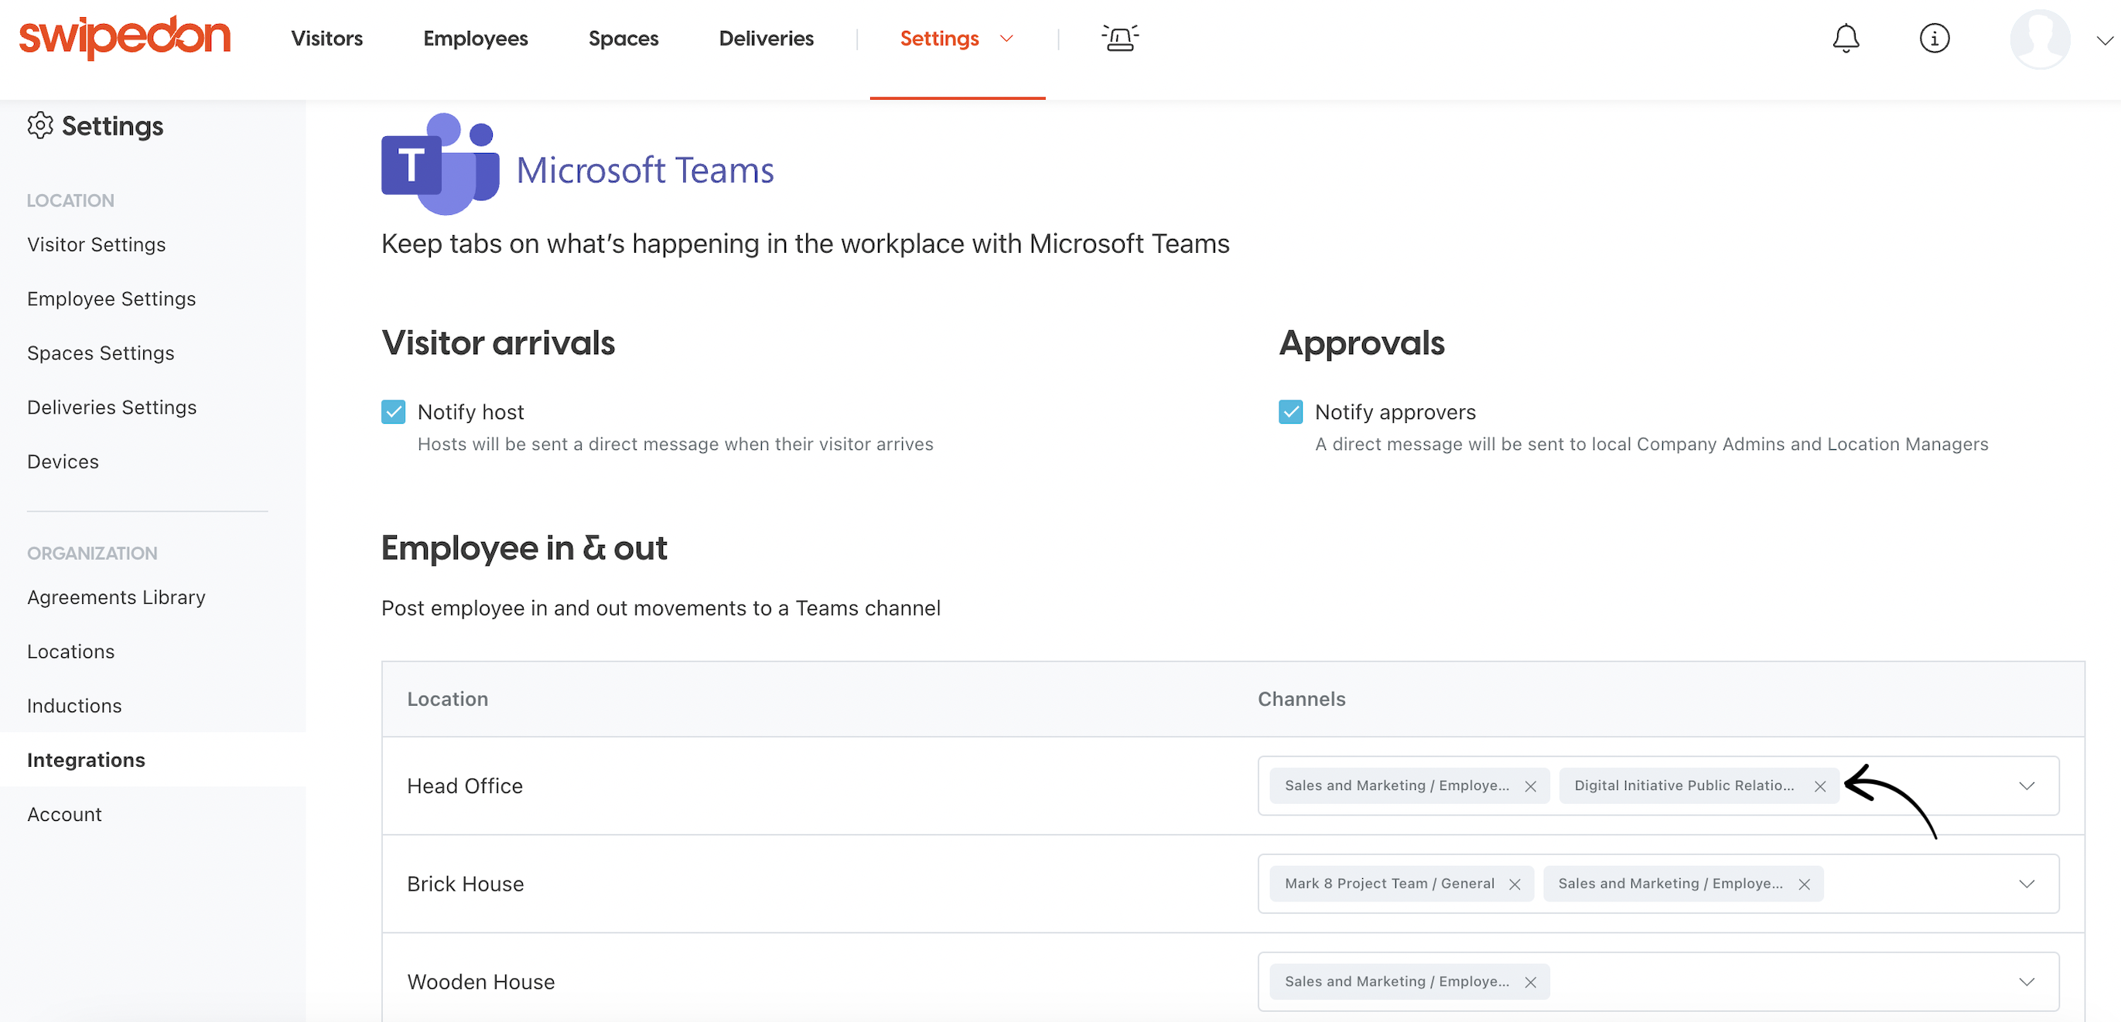Click the Head Office location cell

(x=464, y=787)
